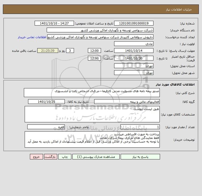Click the need date field 1401/10/25
This screenshot has width=202, height=196.
click(x=46, y=102)
